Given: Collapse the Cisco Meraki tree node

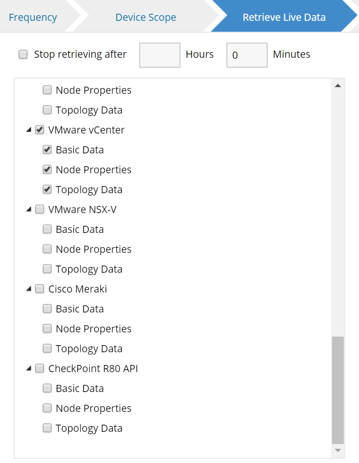Looking at the screenshot, I should coord(29,289).
